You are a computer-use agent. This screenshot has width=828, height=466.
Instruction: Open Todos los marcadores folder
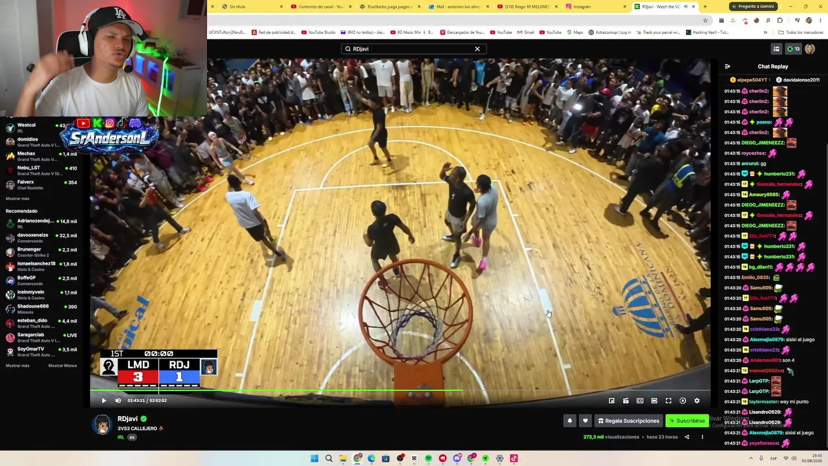[x=800, y=32]
